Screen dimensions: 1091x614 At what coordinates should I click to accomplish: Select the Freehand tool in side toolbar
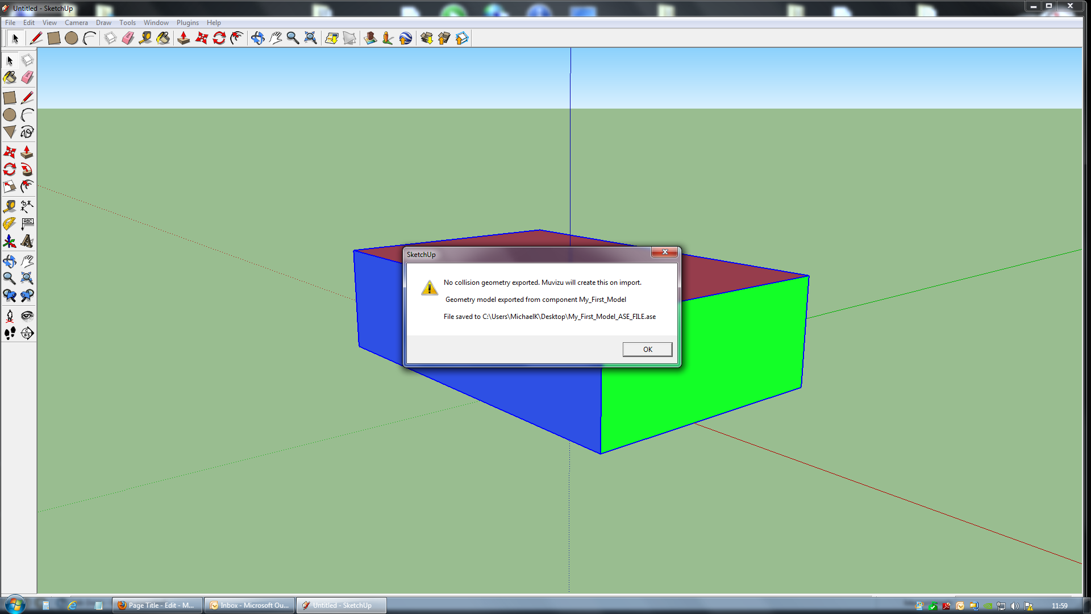click(x=27, y=132)
